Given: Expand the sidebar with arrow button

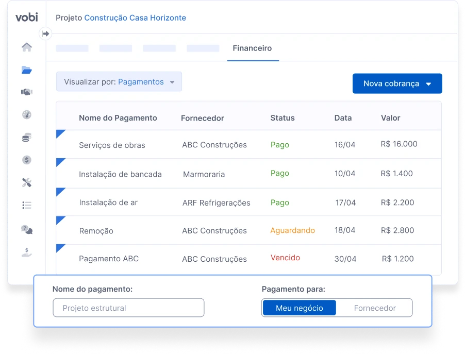Looking at the screenshot, I should coord(45,33).
